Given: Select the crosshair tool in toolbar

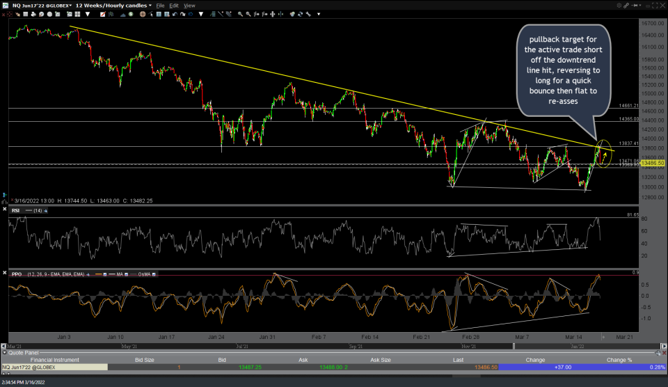Looking at the screenshot, I should click(x=9, y=14).
